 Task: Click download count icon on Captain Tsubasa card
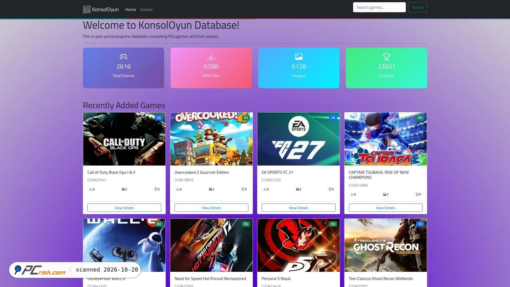pyautogui.click(x=352, y=194)
